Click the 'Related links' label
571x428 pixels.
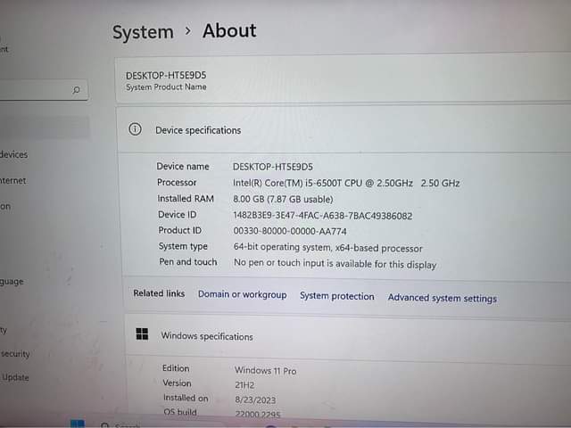tap(159, 293)
